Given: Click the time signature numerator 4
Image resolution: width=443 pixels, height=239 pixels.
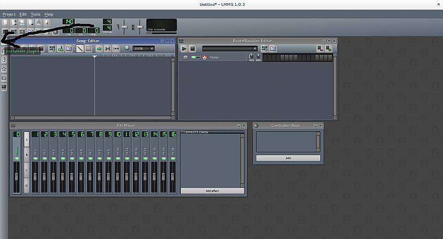Looking at the screenshot, I should click(107, 21).
